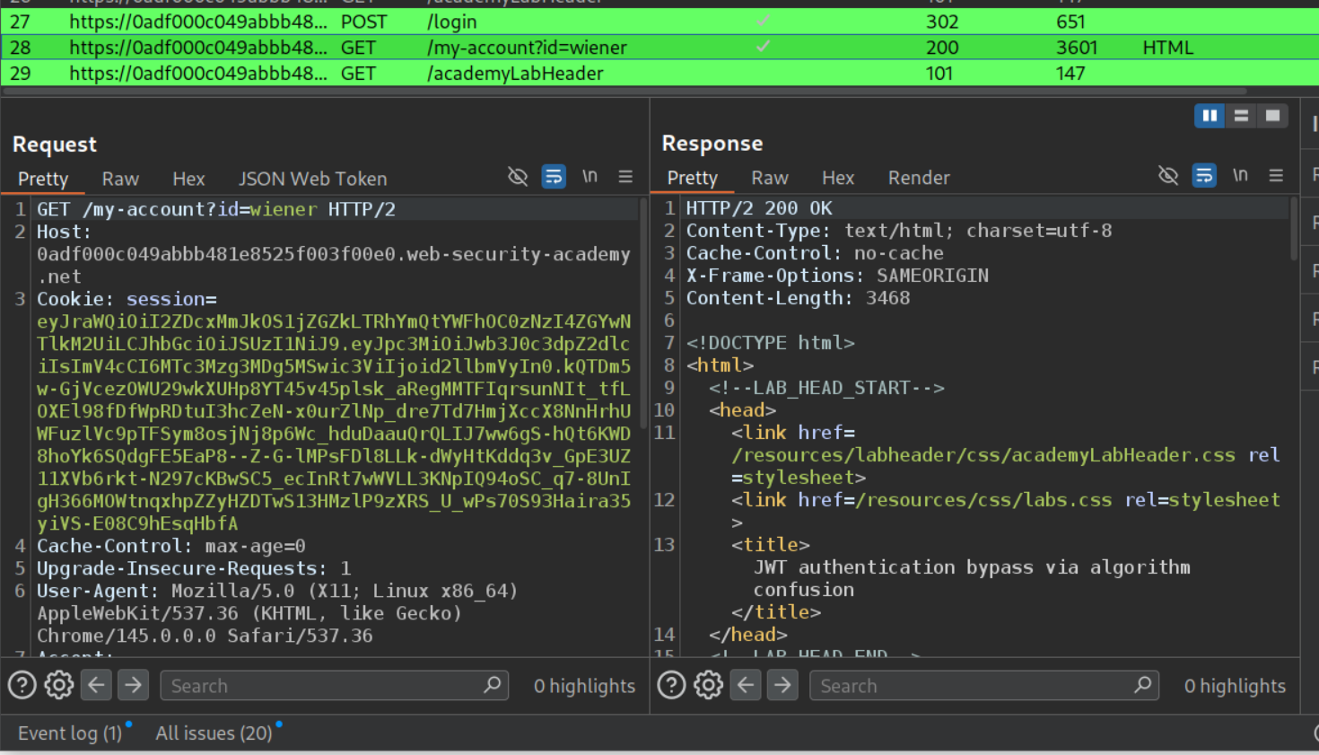Switch to Response Render tab
Viewport: 1319px width, 755px height.
pos(918,178)
